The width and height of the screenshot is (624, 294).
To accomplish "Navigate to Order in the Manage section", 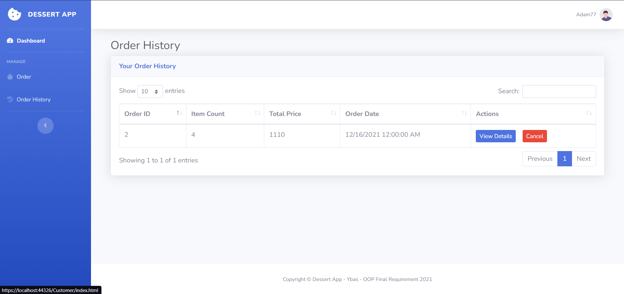I will (24, 76).
